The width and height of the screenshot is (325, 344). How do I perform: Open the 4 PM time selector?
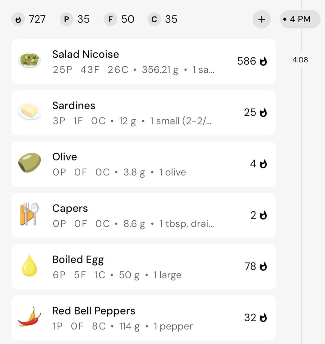[300, 19]
